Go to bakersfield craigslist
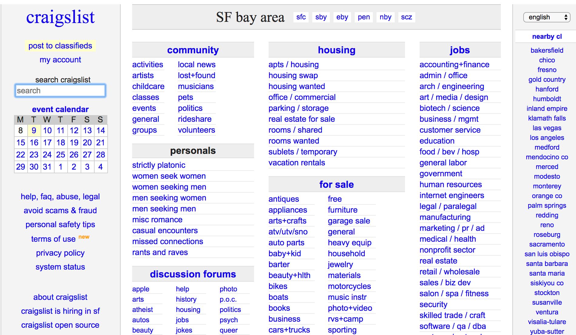Viewport: 576px width, 335px height. pos(547,50)
